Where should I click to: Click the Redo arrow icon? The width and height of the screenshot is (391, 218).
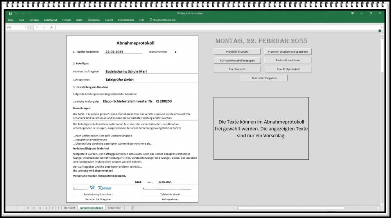pos(23,13)
